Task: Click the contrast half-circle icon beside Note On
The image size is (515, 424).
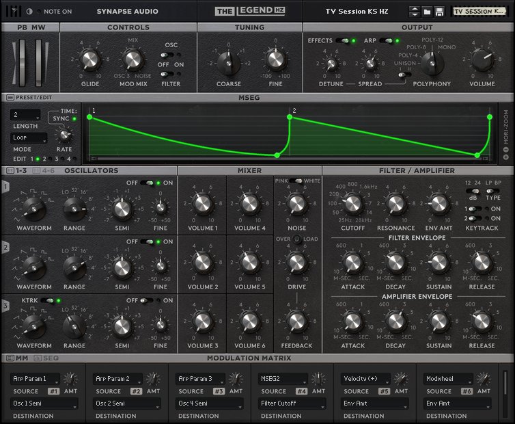Action: 29,12
